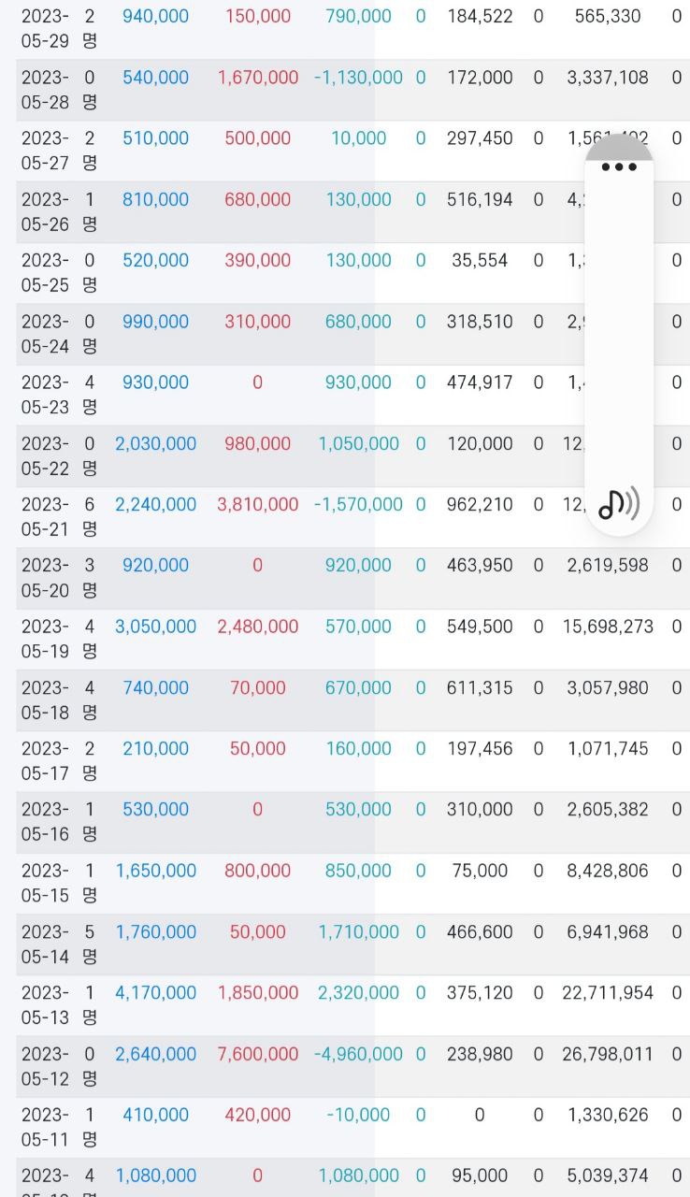Open the 2023-05-19 date entry
Viewport: 690px width, 1197px height.
(x=45, y=639)
